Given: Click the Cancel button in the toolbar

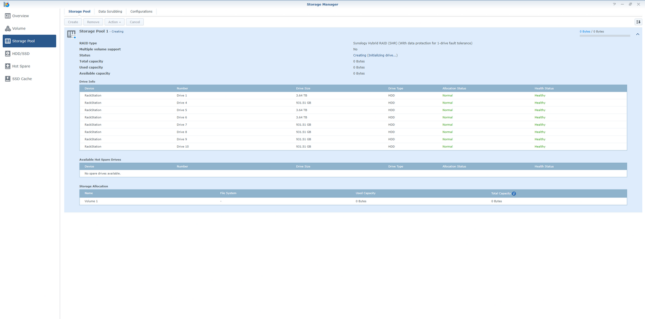Looking at the screenshot, I should coord(135,21).
